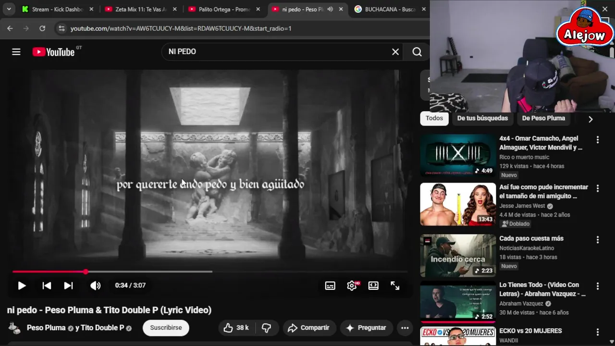Enter full screen mode
This screenshot has width=615, height=346.
pos(395,285)
